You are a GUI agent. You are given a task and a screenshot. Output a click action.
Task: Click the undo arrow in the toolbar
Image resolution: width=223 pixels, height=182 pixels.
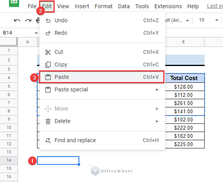(x=17, y=20)
